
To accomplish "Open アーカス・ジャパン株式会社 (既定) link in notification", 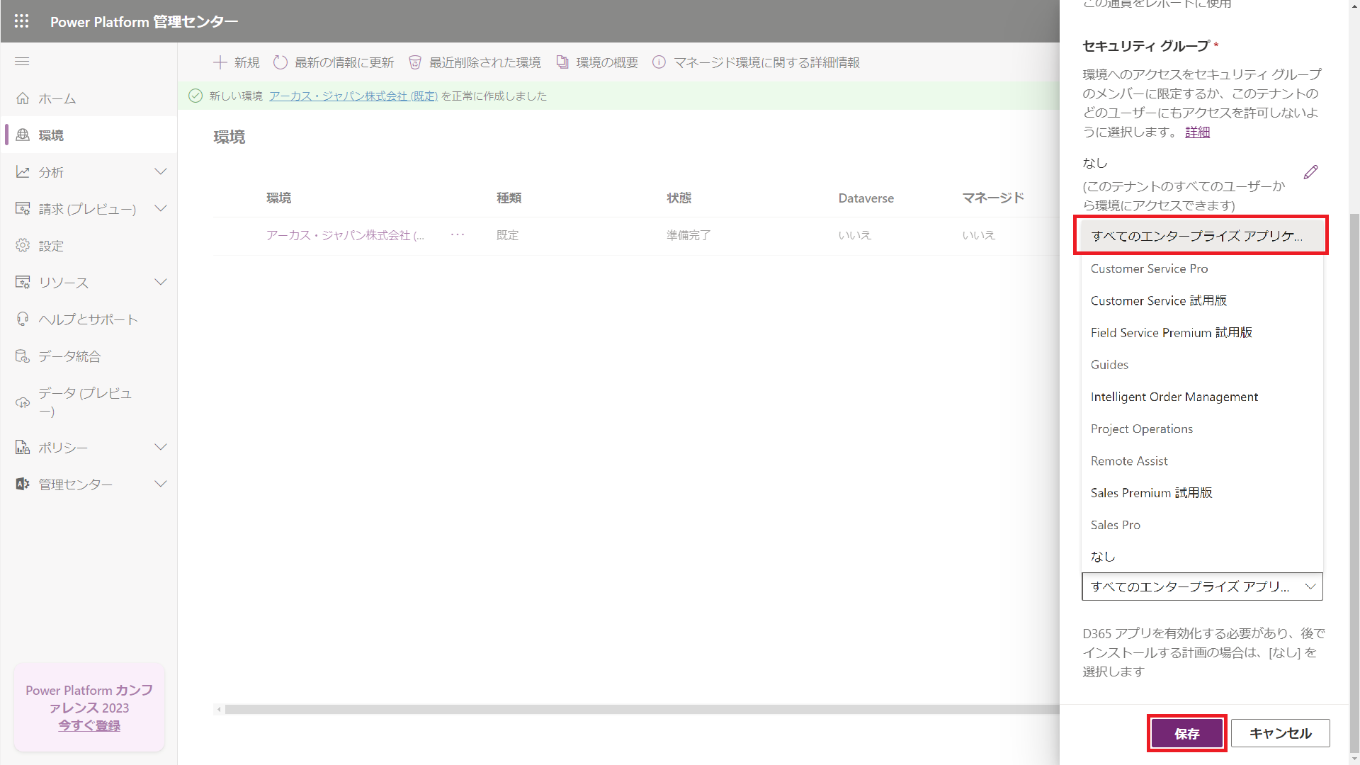I will click(353, 96).
